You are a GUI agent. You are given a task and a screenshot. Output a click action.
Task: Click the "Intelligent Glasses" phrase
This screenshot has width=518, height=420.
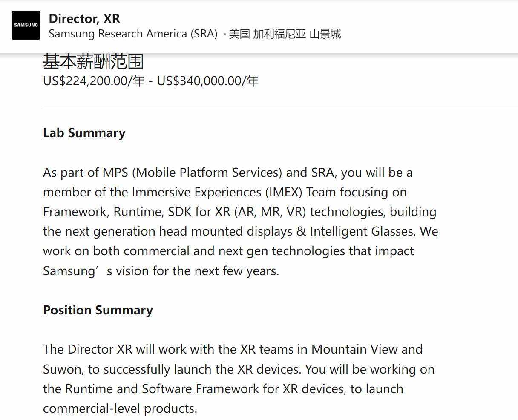[362, 231]
